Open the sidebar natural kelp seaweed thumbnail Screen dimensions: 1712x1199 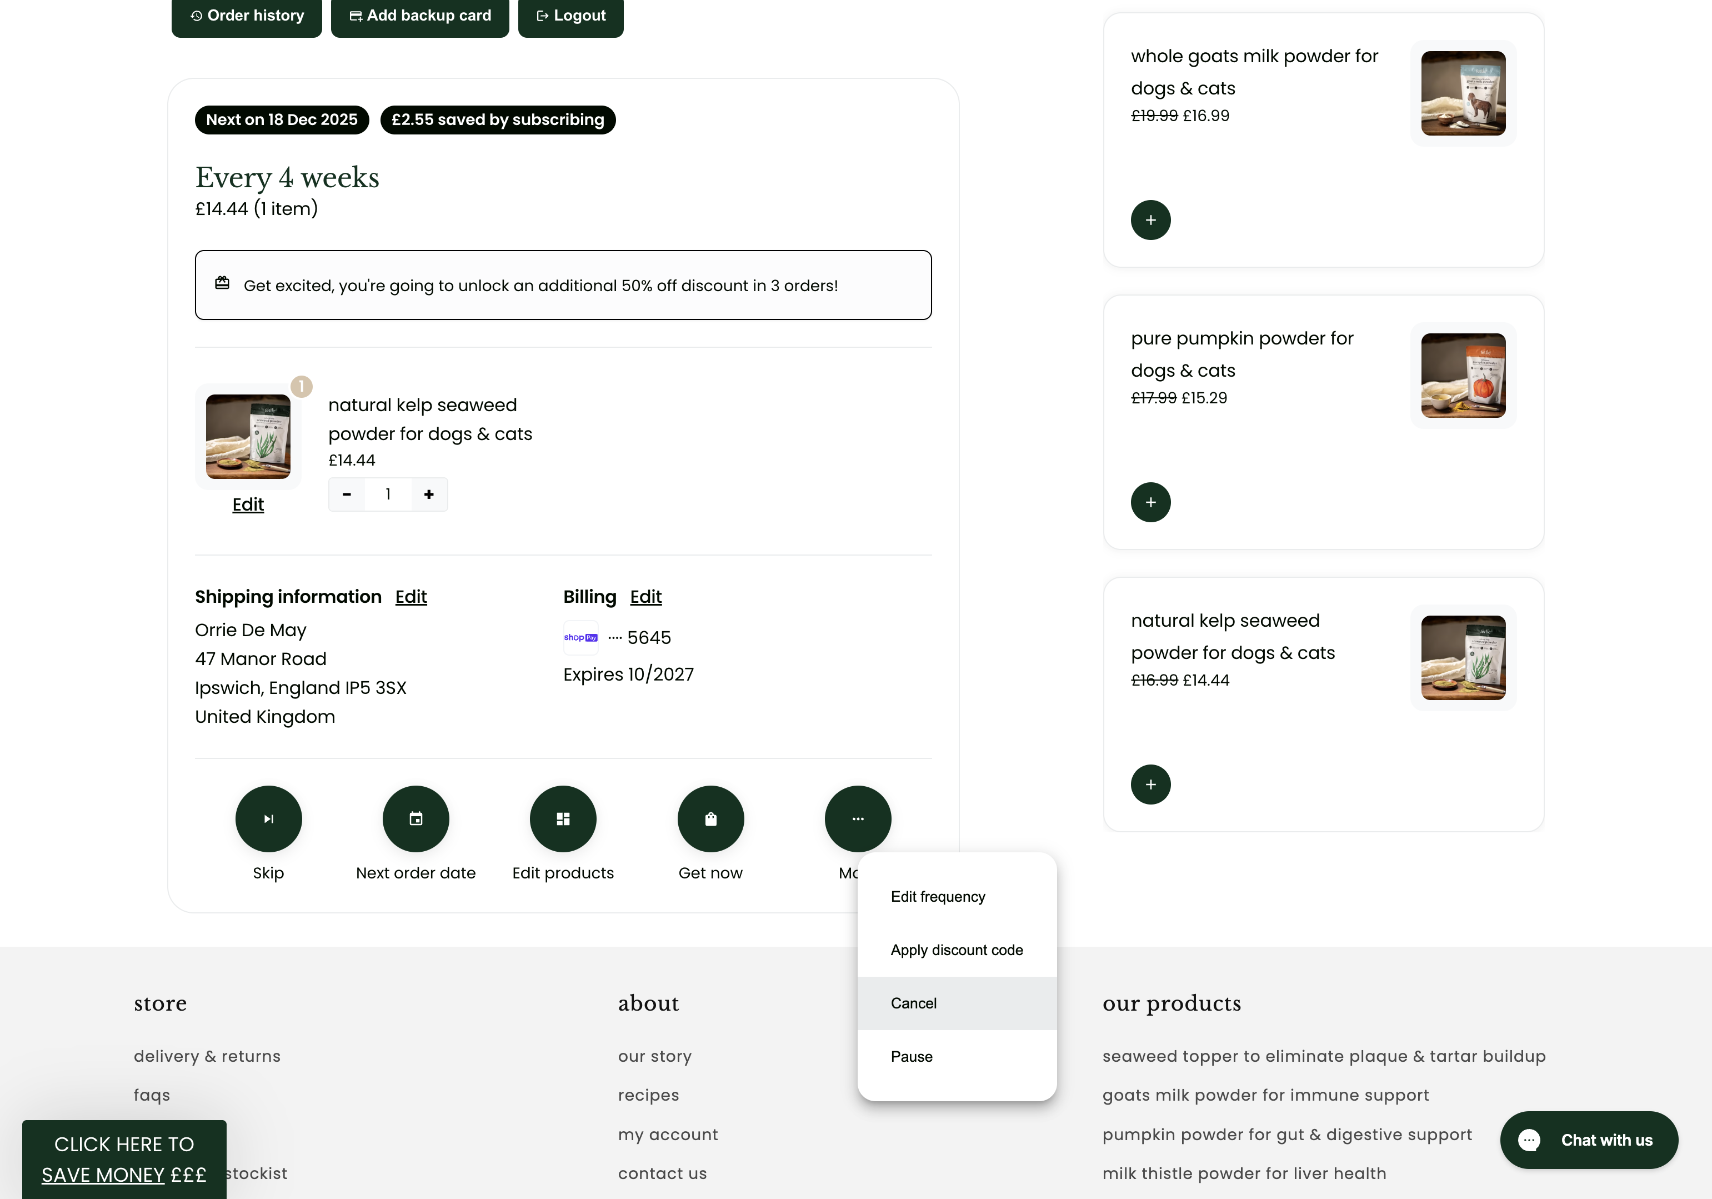click(x=1463, y=658)
